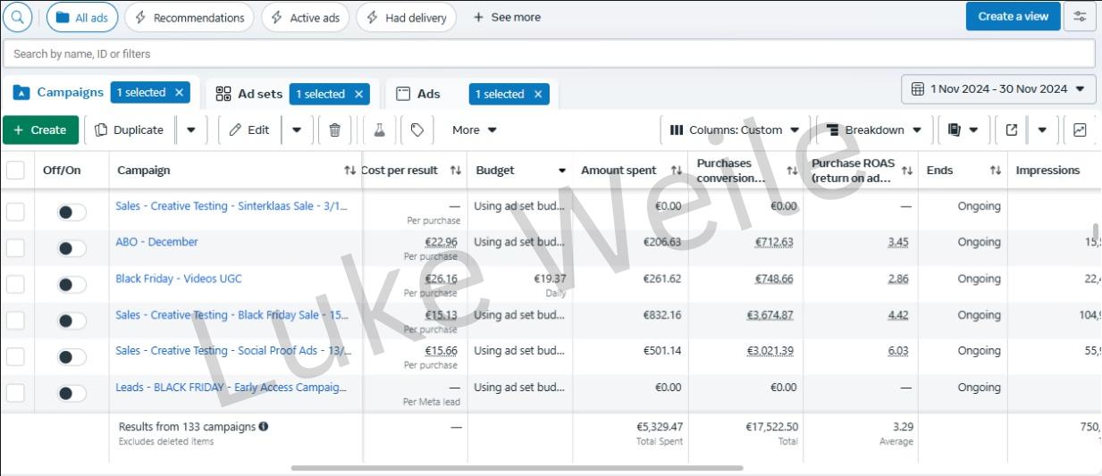Click the trash delete icon
The width and height of the screenshot is (1102, 476).
(x=334, y=129)
